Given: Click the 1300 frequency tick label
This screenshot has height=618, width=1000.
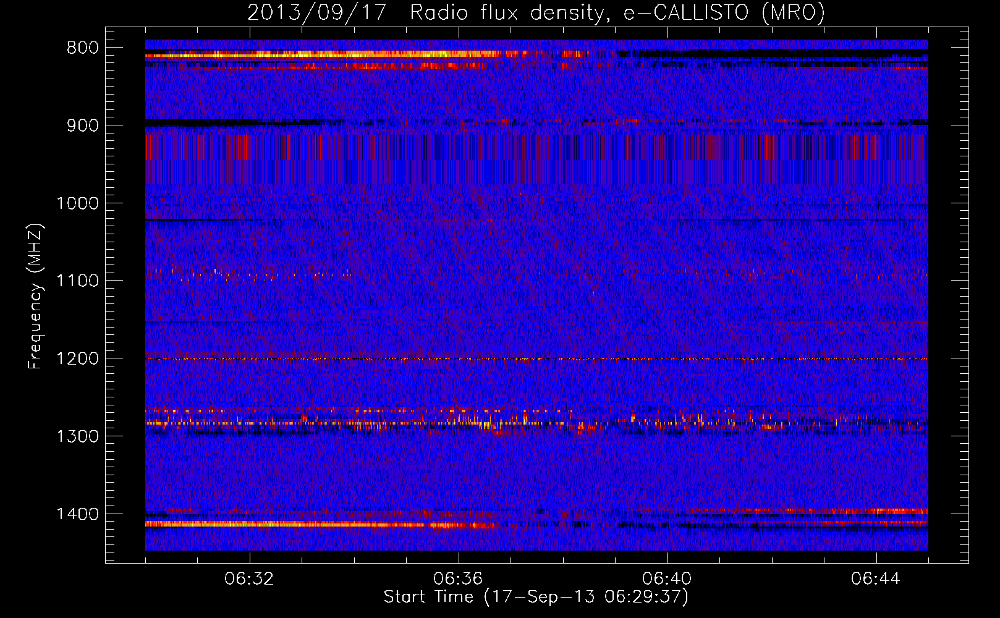Looking at the screenshot, I should coord(77,436).
